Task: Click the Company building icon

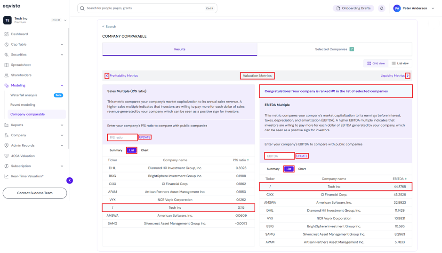Action: (x=7, y=135)
